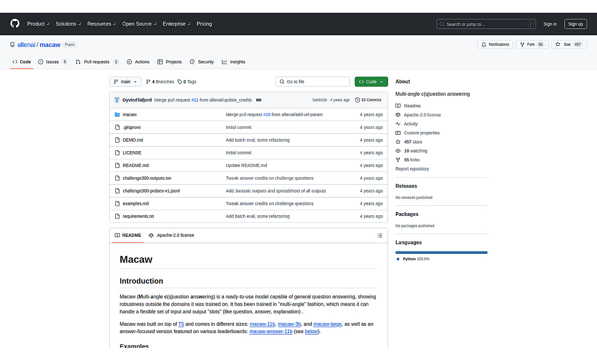Screen dimensions: 597x361
Task: Switch to the Code tab
Action: [x=22, y=62]
